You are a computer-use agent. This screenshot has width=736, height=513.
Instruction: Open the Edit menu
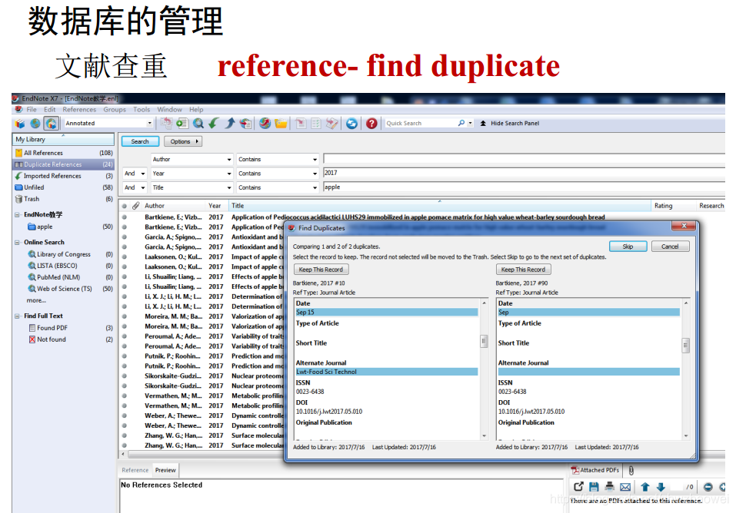[x=50, y=109]
